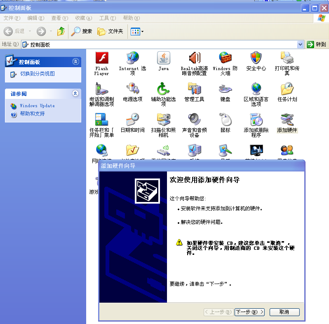
Task: Open 鼠标 icon
Action: tap(225, 120)
